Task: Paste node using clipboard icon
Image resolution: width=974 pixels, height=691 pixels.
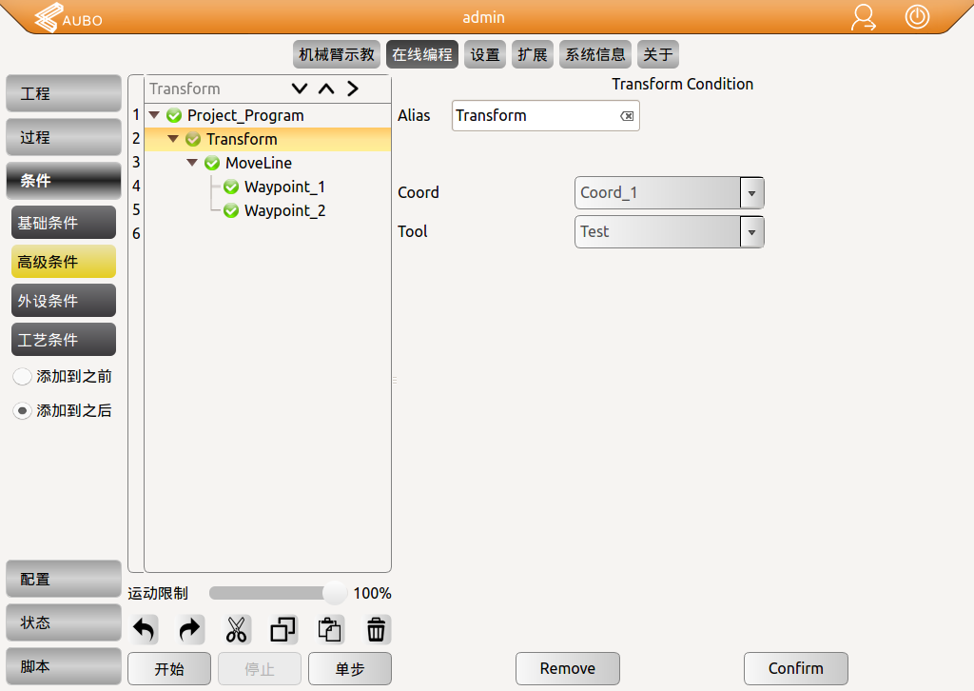Action: (x=330, y=629)
